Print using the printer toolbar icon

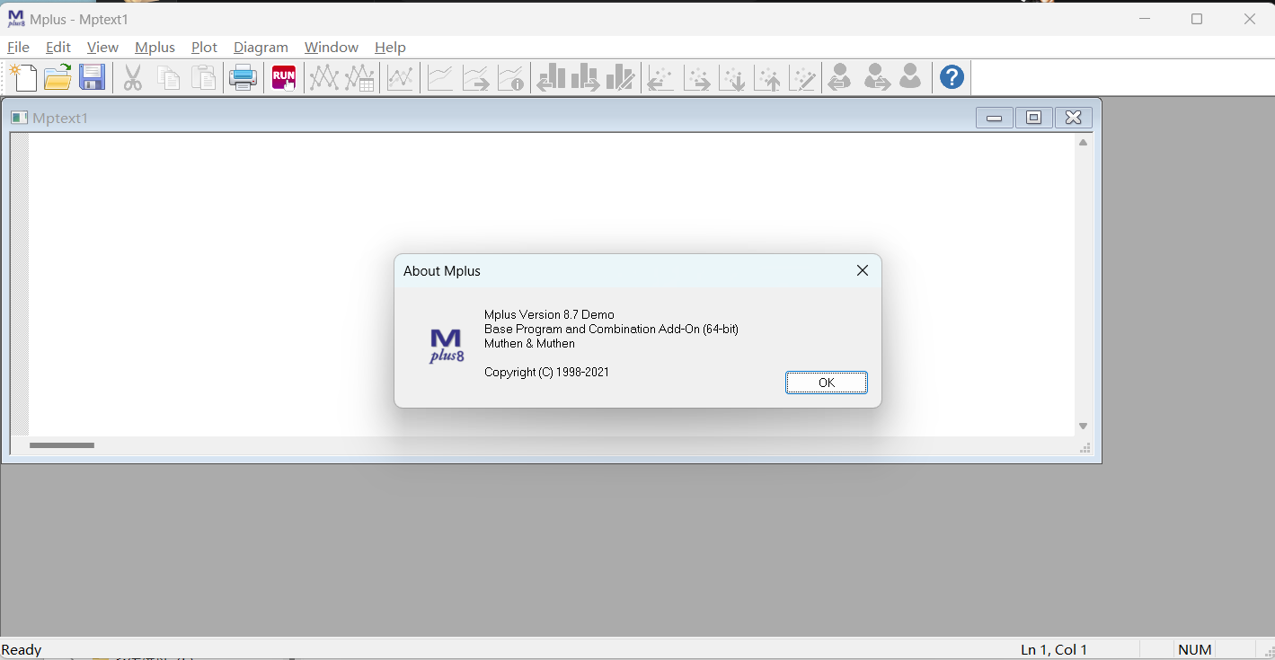[x=243, y=78]
